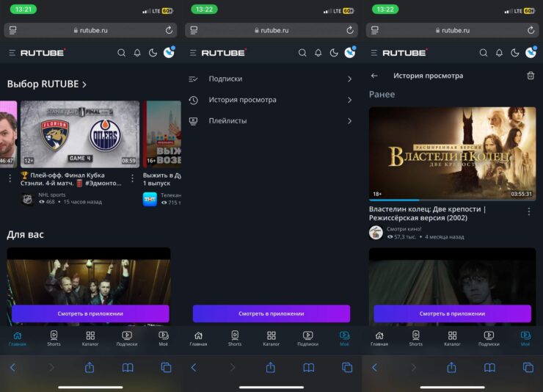Open Выбор RUTUBE section via its chevron
The image size is (543, 392).
84,84
